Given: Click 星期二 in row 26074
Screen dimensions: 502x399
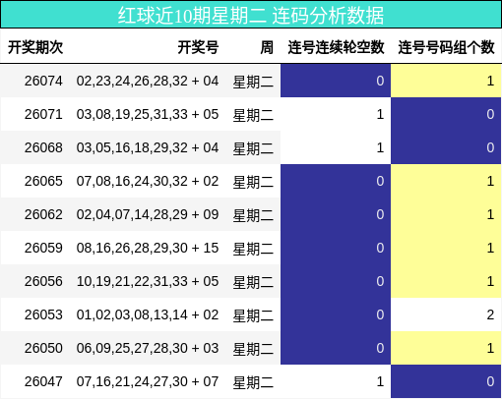Looking at the screenshot, I should pos(253,82).
